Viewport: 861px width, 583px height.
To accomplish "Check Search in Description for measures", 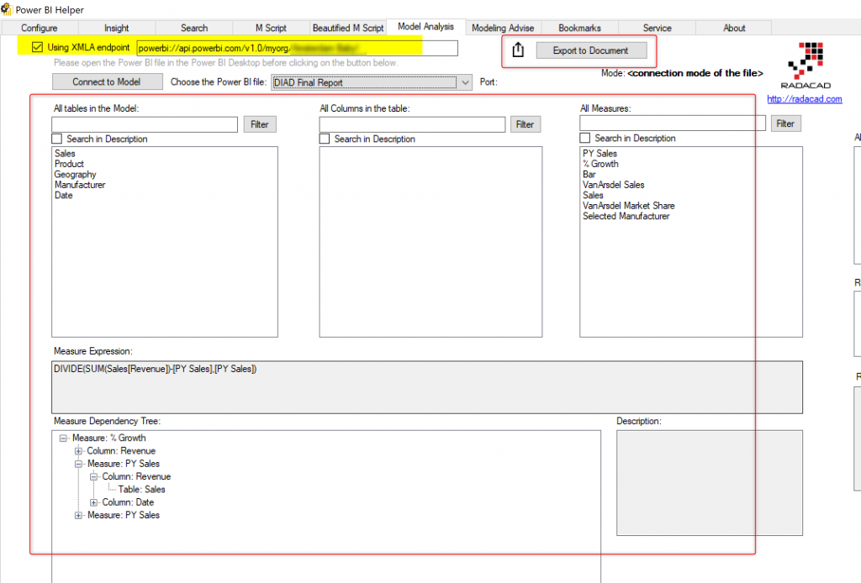I will 585,139.
